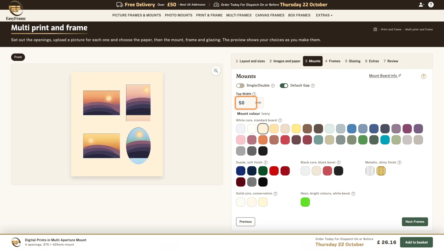
Task: Click the Front view button
Action: 18,57
